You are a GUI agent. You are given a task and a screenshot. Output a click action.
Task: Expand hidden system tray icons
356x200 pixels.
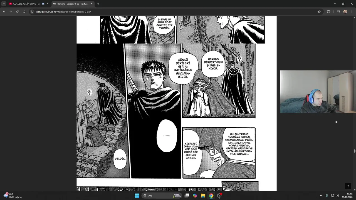tap(321, 196)
